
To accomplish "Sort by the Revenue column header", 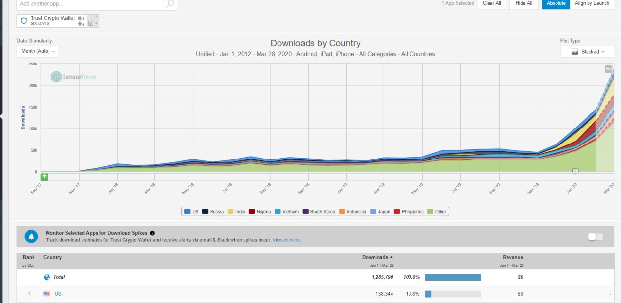I will pos(513,257).
